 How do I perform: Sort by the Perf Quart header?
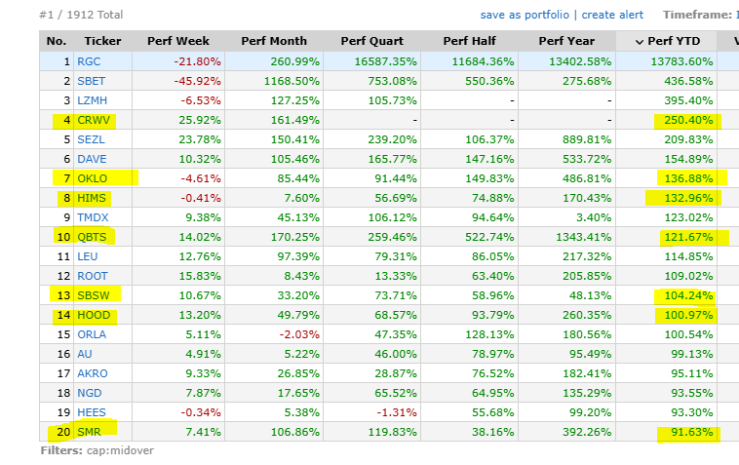[x=371, y=41]
